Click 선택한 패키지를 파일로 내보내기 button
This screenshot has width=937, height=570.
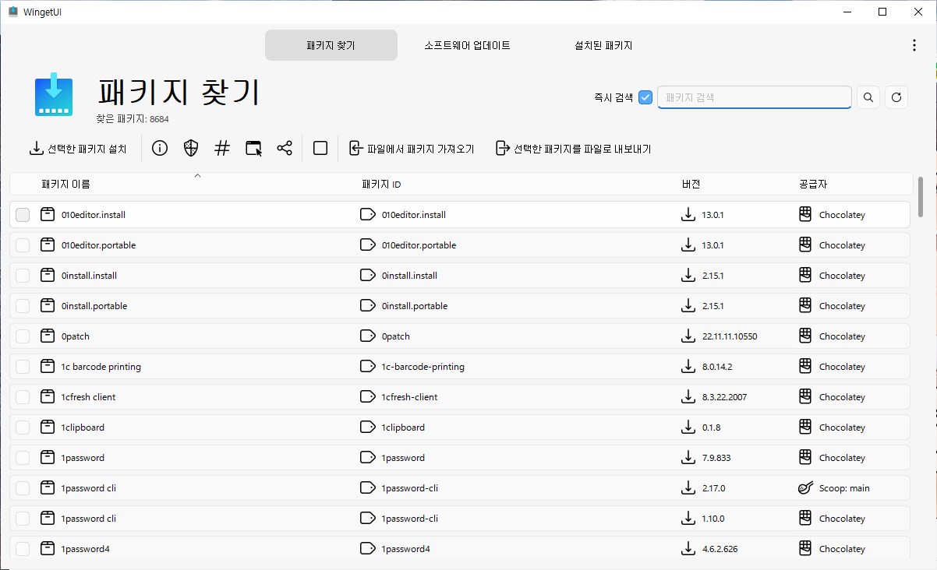point(574,148)
